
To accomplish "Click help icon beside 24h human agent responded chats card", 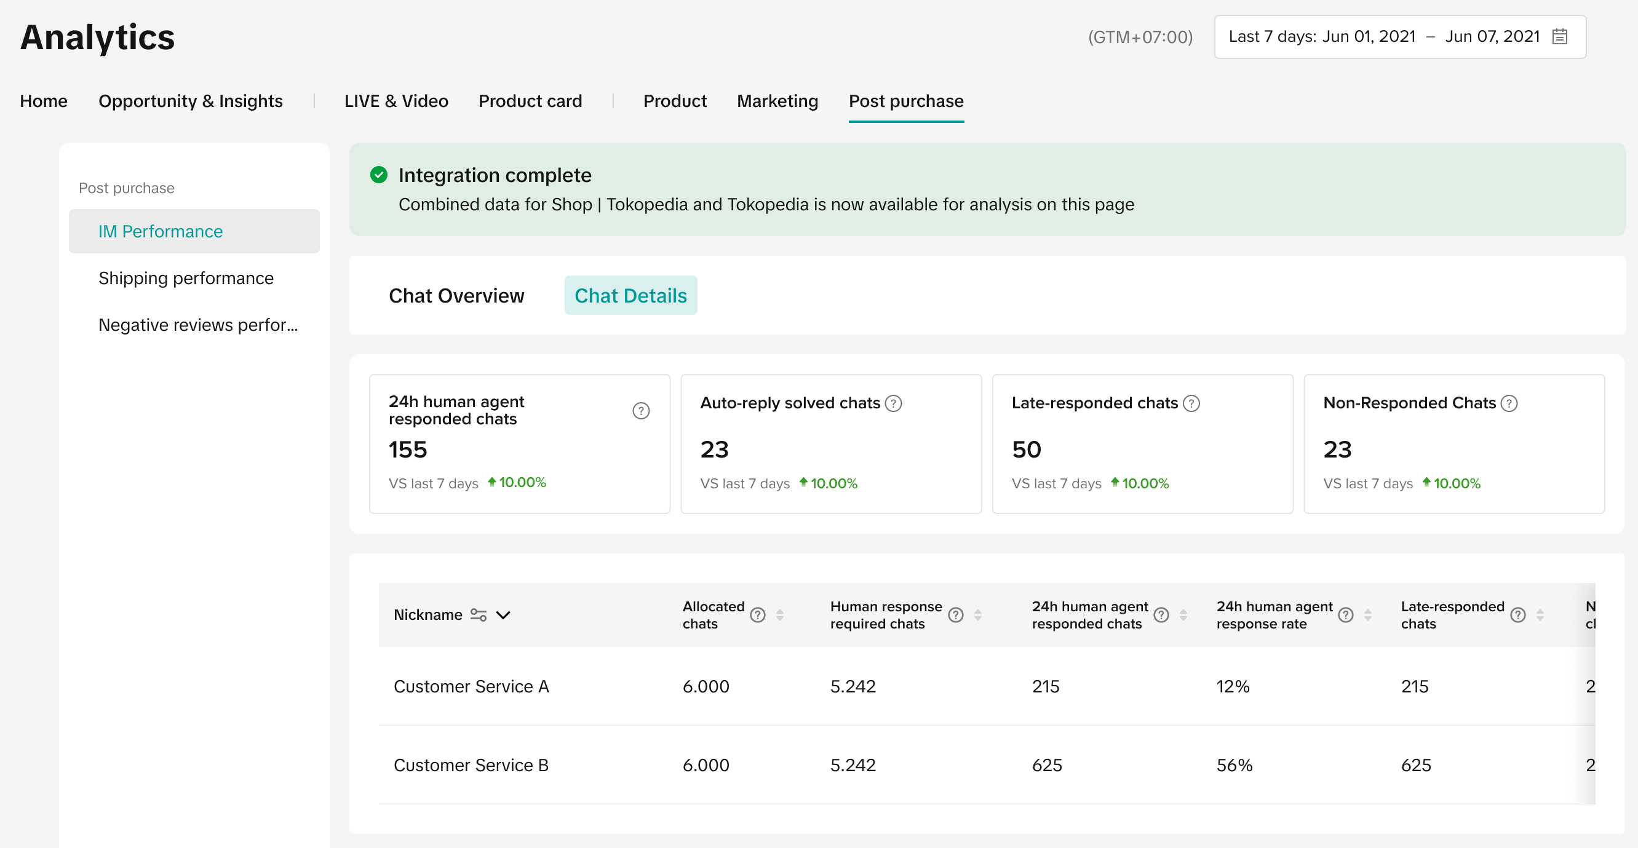I will tap(641, 411).
